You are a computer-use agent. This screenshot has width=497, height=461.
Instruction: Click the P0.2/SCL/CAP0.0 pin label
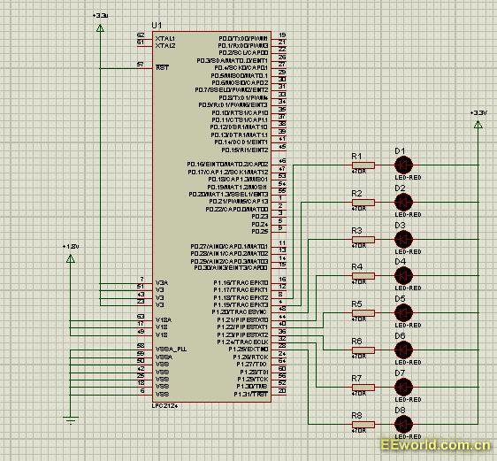243,52
